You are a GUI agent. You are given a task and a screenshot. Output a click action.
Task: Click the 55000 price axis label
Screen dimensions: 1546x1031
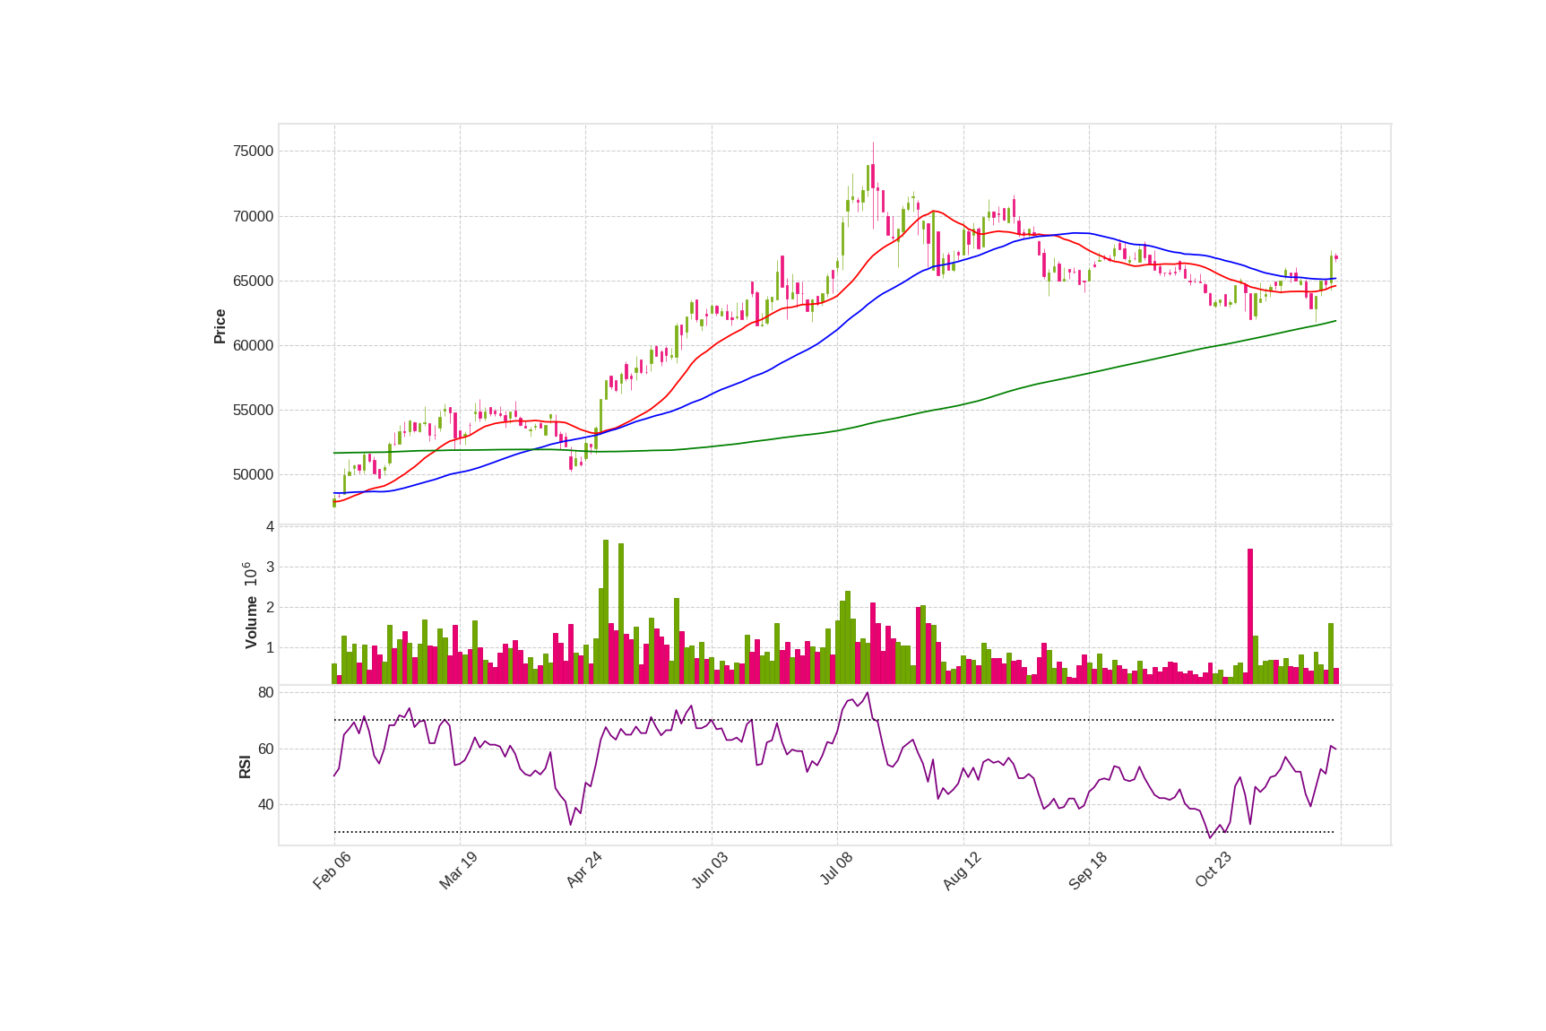pyautogui.click(x=253, y=410)
